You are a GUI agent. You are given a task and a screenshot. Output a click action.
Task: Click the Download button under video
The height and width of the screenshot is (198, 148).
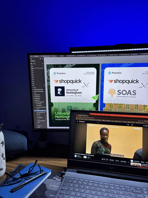[124, 162]
